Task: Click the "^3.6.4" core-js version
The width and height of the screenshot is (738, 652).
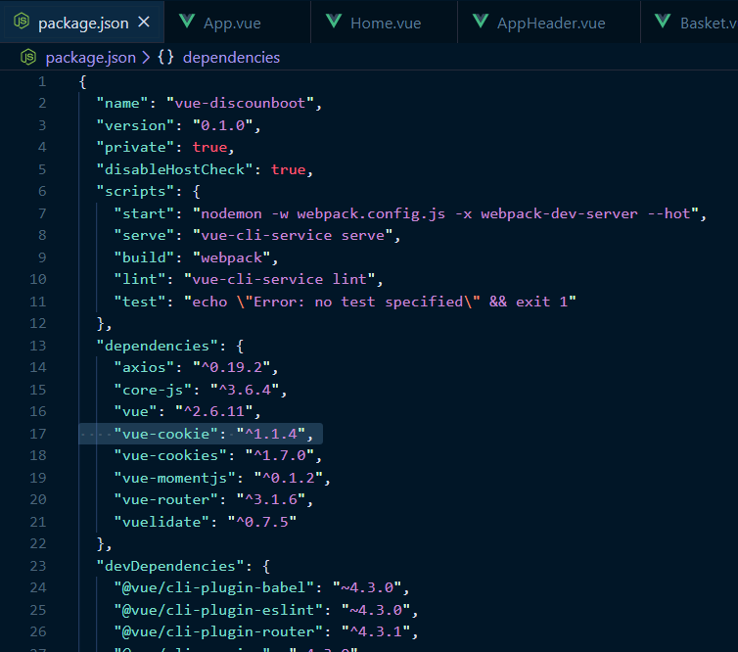Action: [245, 390]
